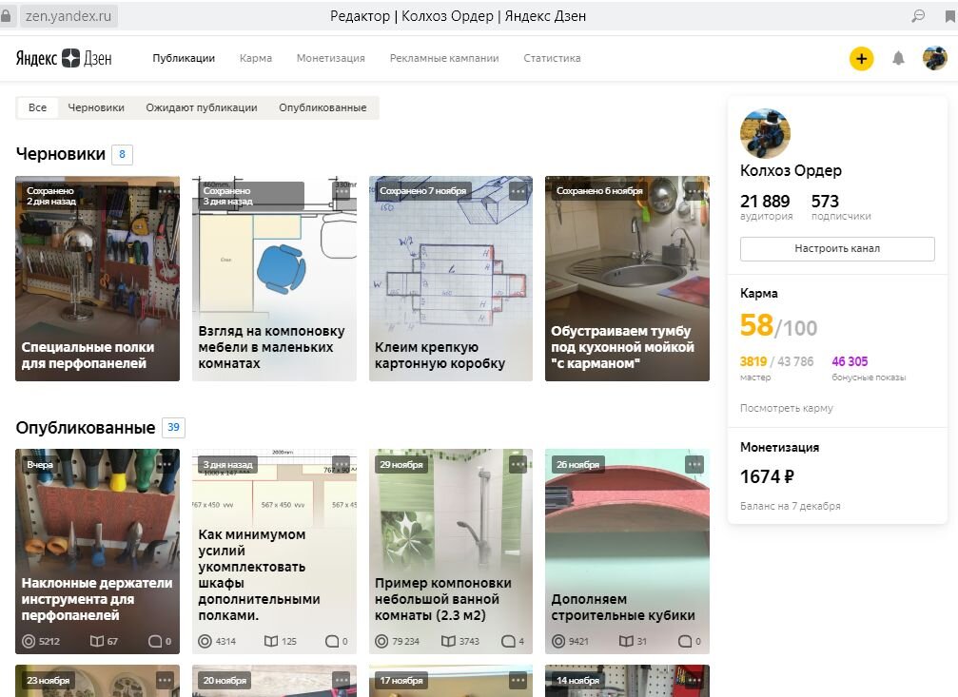Open menu on 'Наклонные держатели' card
Image resolution: width=958 pixels, height=697 pixels.
(x=165, y=464)
